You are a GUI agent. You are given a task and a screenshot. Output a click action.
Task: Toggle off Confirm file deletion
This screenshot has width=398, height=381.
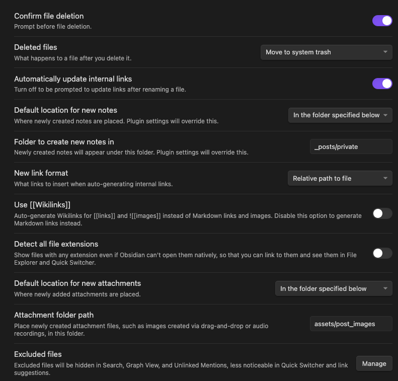coord(382,21)
